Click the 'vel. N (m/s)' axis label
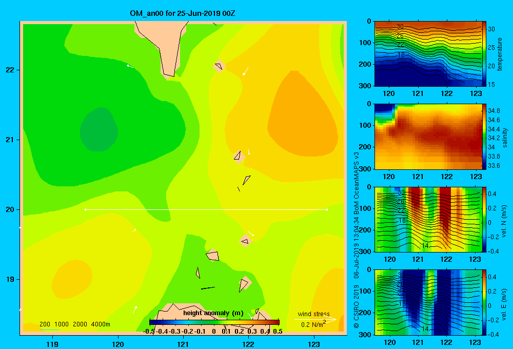This screenshot has height=349, width=513. [x=504, y=221]
